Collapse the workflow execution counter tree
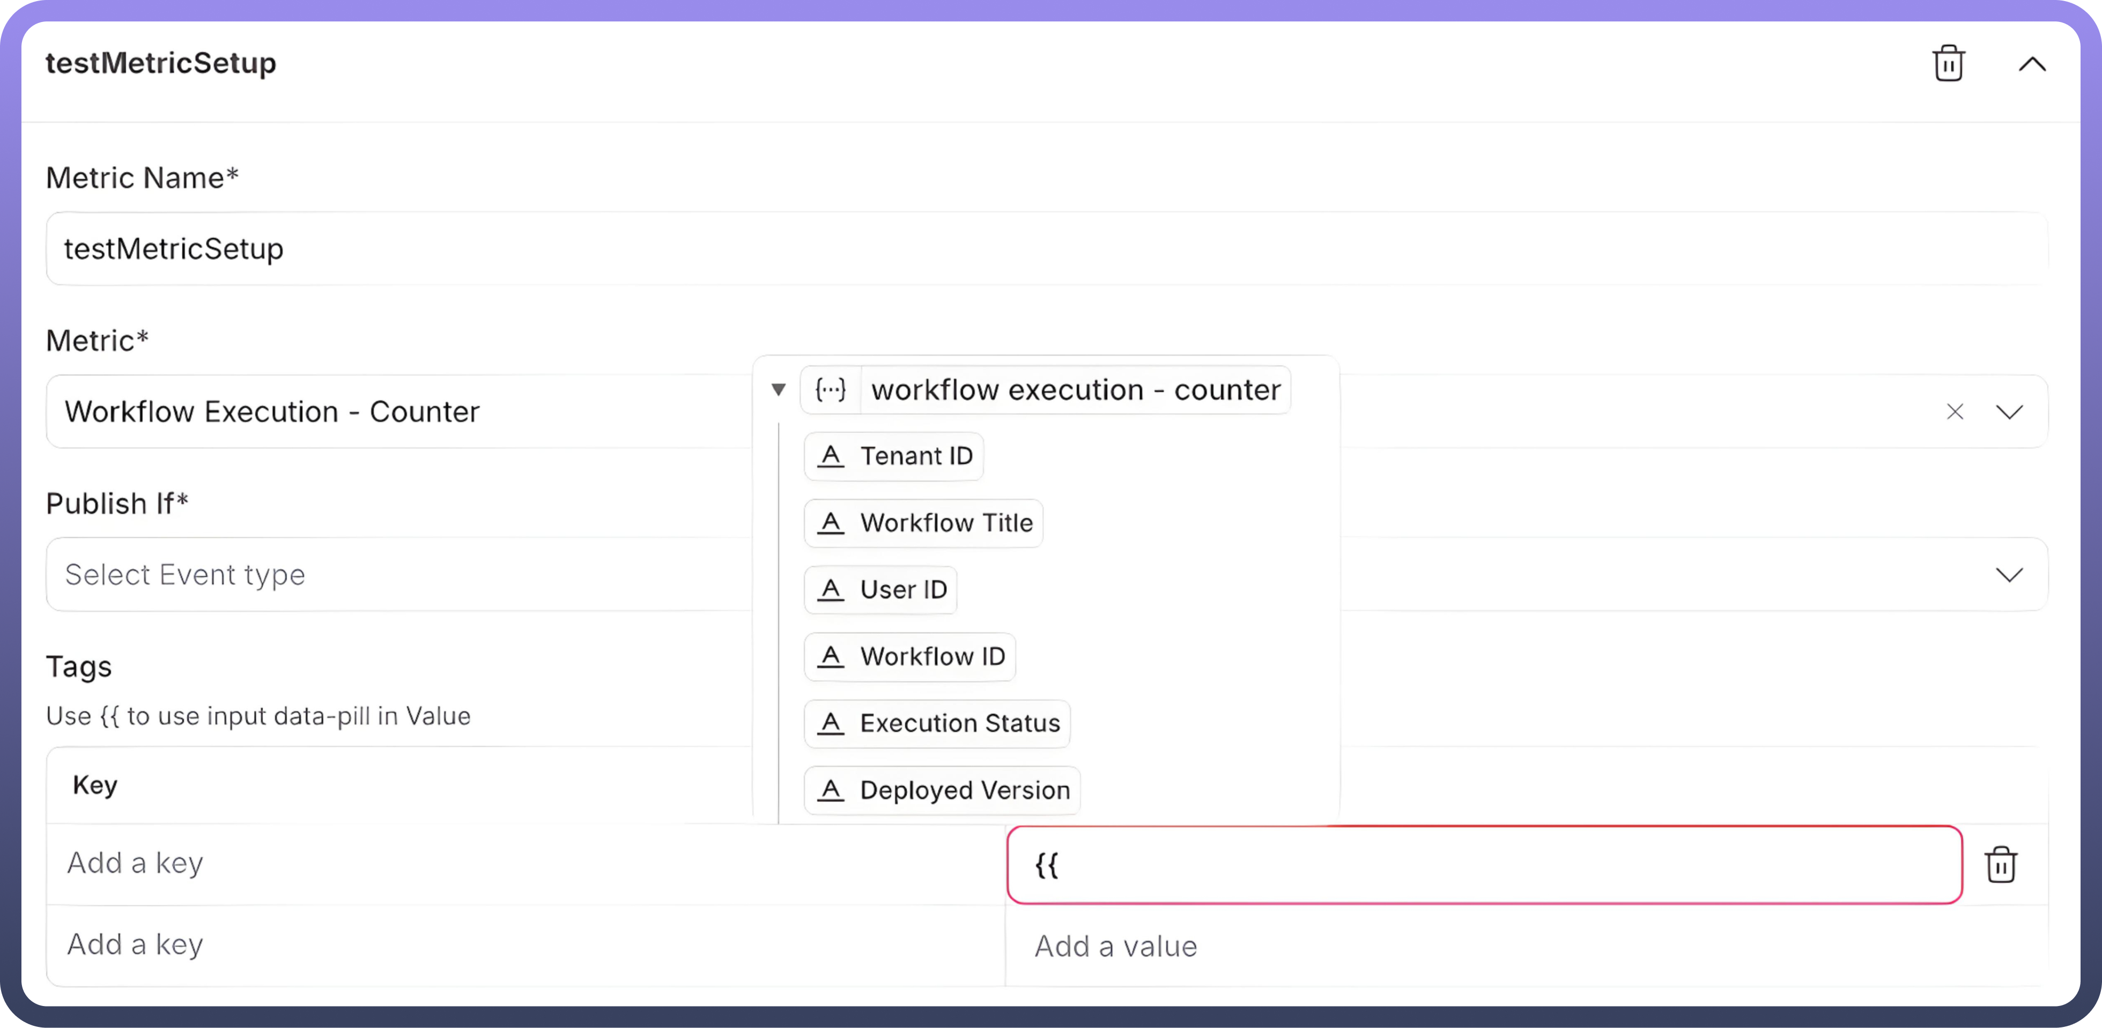This screenshot has width=2102, height=1028. click(779, 390)
